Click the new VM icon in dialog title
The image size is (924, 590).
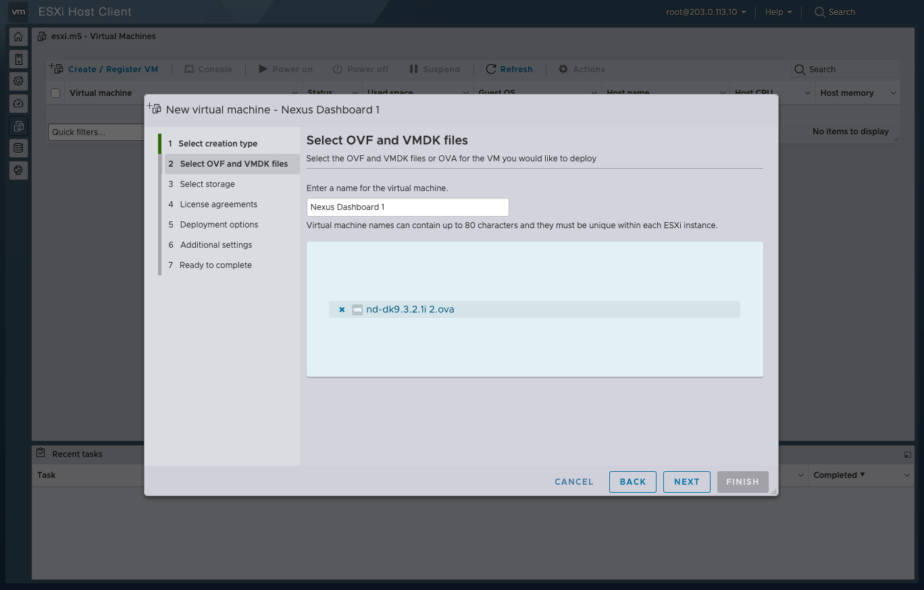[154, 109]
